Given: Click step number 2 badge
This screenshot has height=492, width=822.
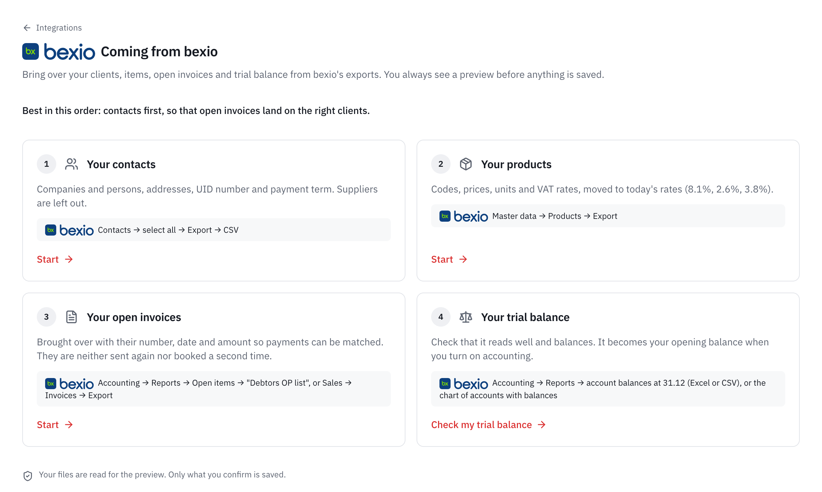Looking at the screenshot, I should click(x=441, y=164).
